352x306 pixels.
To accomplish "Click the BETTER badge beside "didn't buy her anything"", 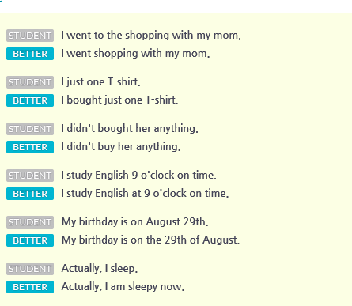I will click(x=30, y=147).
